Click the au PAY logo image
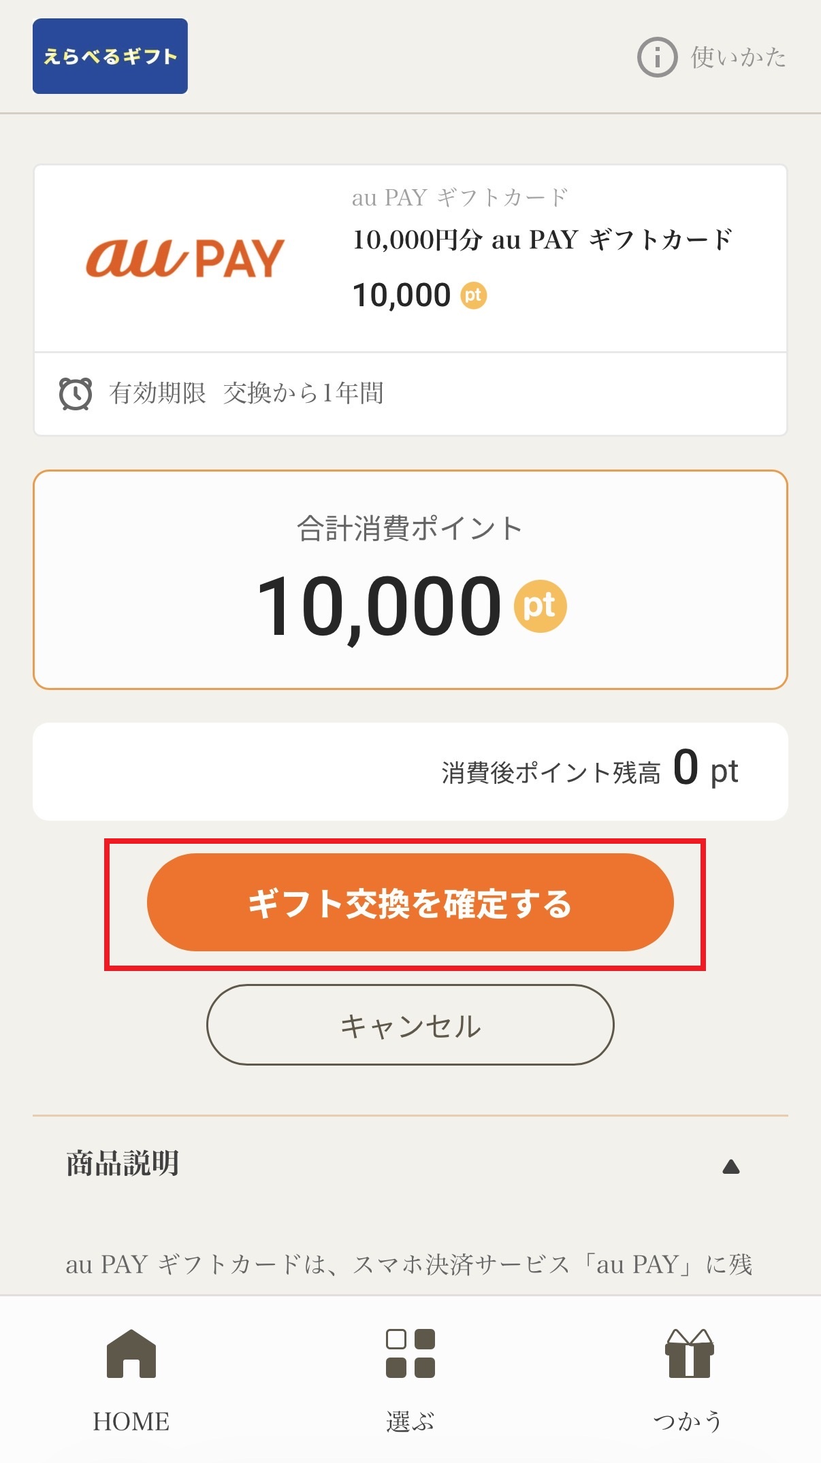 pos(184,259)
